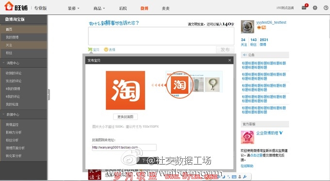This screenshot has width=330, height=181.
Task: Click the 旺铺 house logo
Action: point(9,6)
